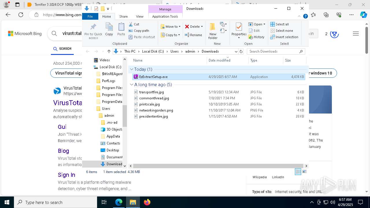Minimize the ribbon chevron
Viewport: 370px width, 208px height.
(x=299, y=16)
